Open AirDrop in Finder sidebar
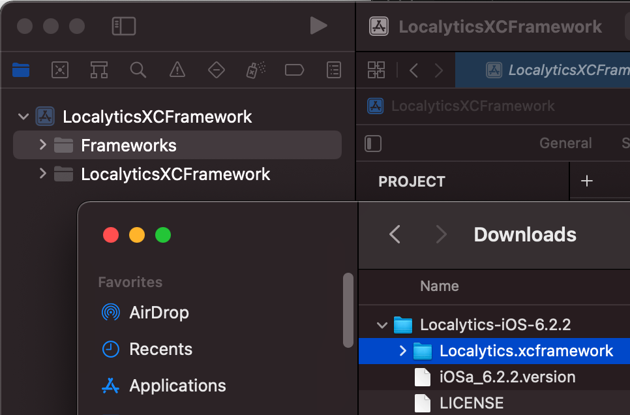Viewport: 630px width, 415px height. point(158,313)
